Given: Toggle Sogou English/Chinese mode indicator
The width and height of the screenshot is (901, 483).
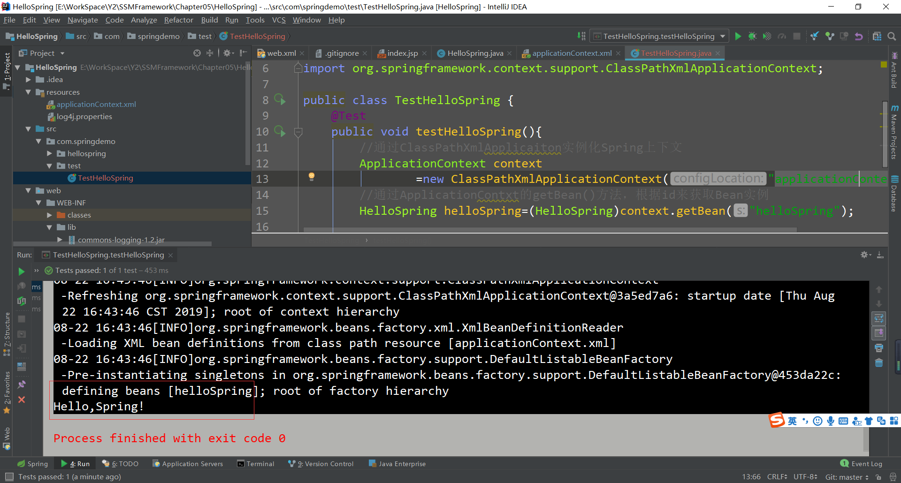Looking at the screenshot, I should click(792, 421).
